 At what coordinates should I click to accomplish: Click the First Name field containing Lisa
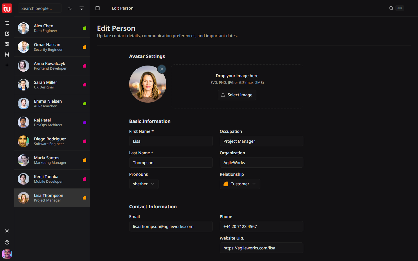point(171,141)
